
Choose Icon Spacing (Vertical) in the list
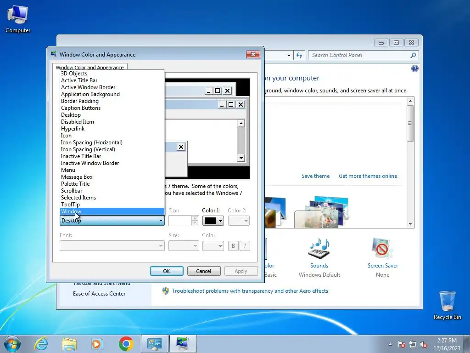pyautogui.click(x=112, y=149)
